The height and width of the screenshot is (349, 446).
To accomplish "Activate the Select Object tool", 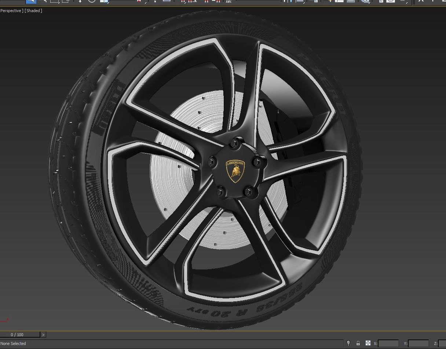I will click(31, 1).
